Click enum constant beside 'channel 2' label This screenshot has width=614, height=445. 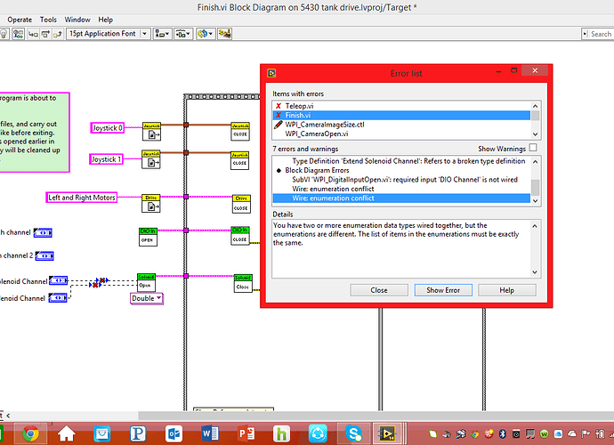44,256
